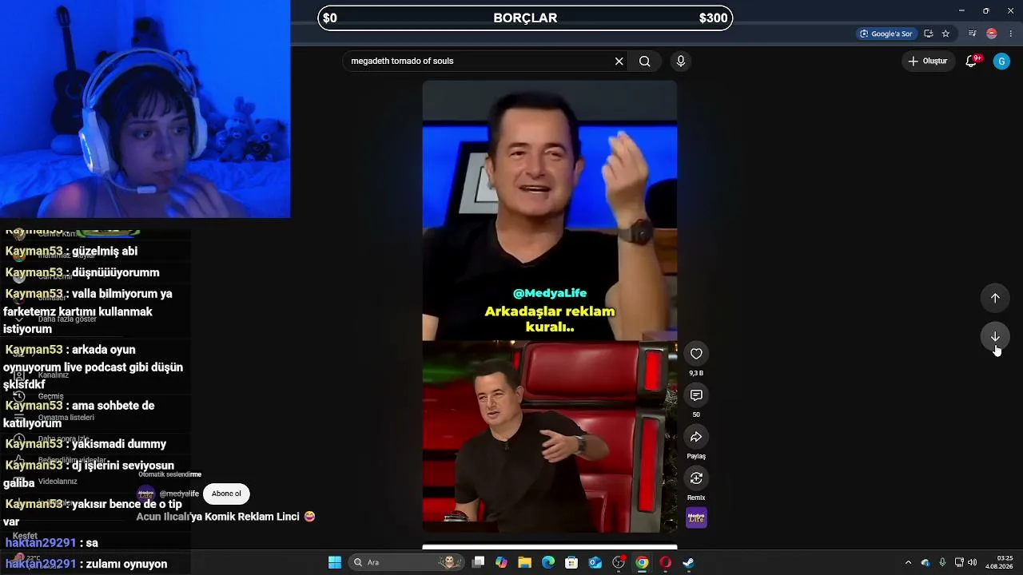Open the Chrome three-dot menu
This screenshot has height=575, width=1023.
(1011, 34)
